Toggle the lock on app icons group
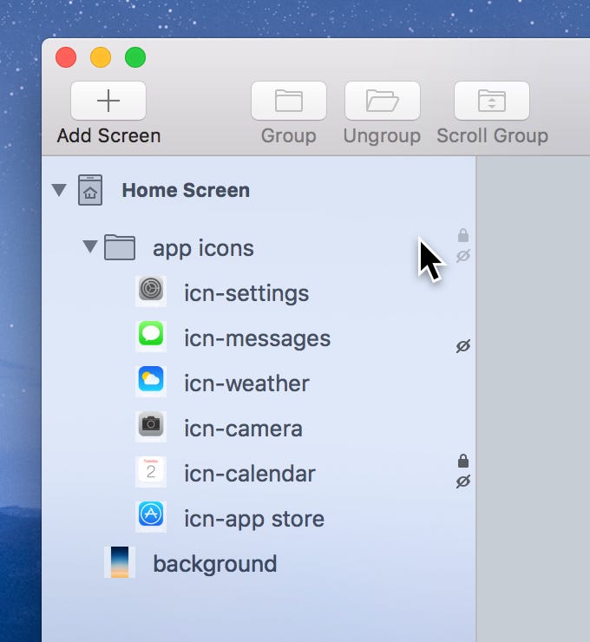 click(463, 235)
